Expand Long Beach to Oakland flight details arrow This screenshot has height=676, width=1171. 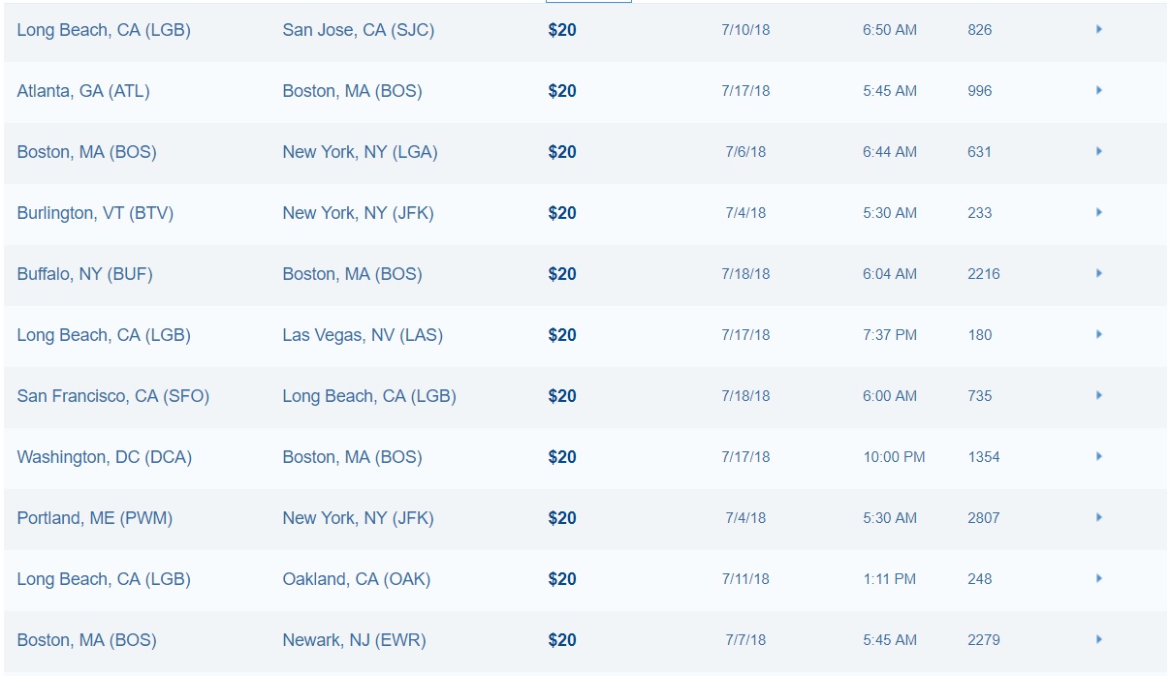pyautogui.click(x=1099, y=579)
